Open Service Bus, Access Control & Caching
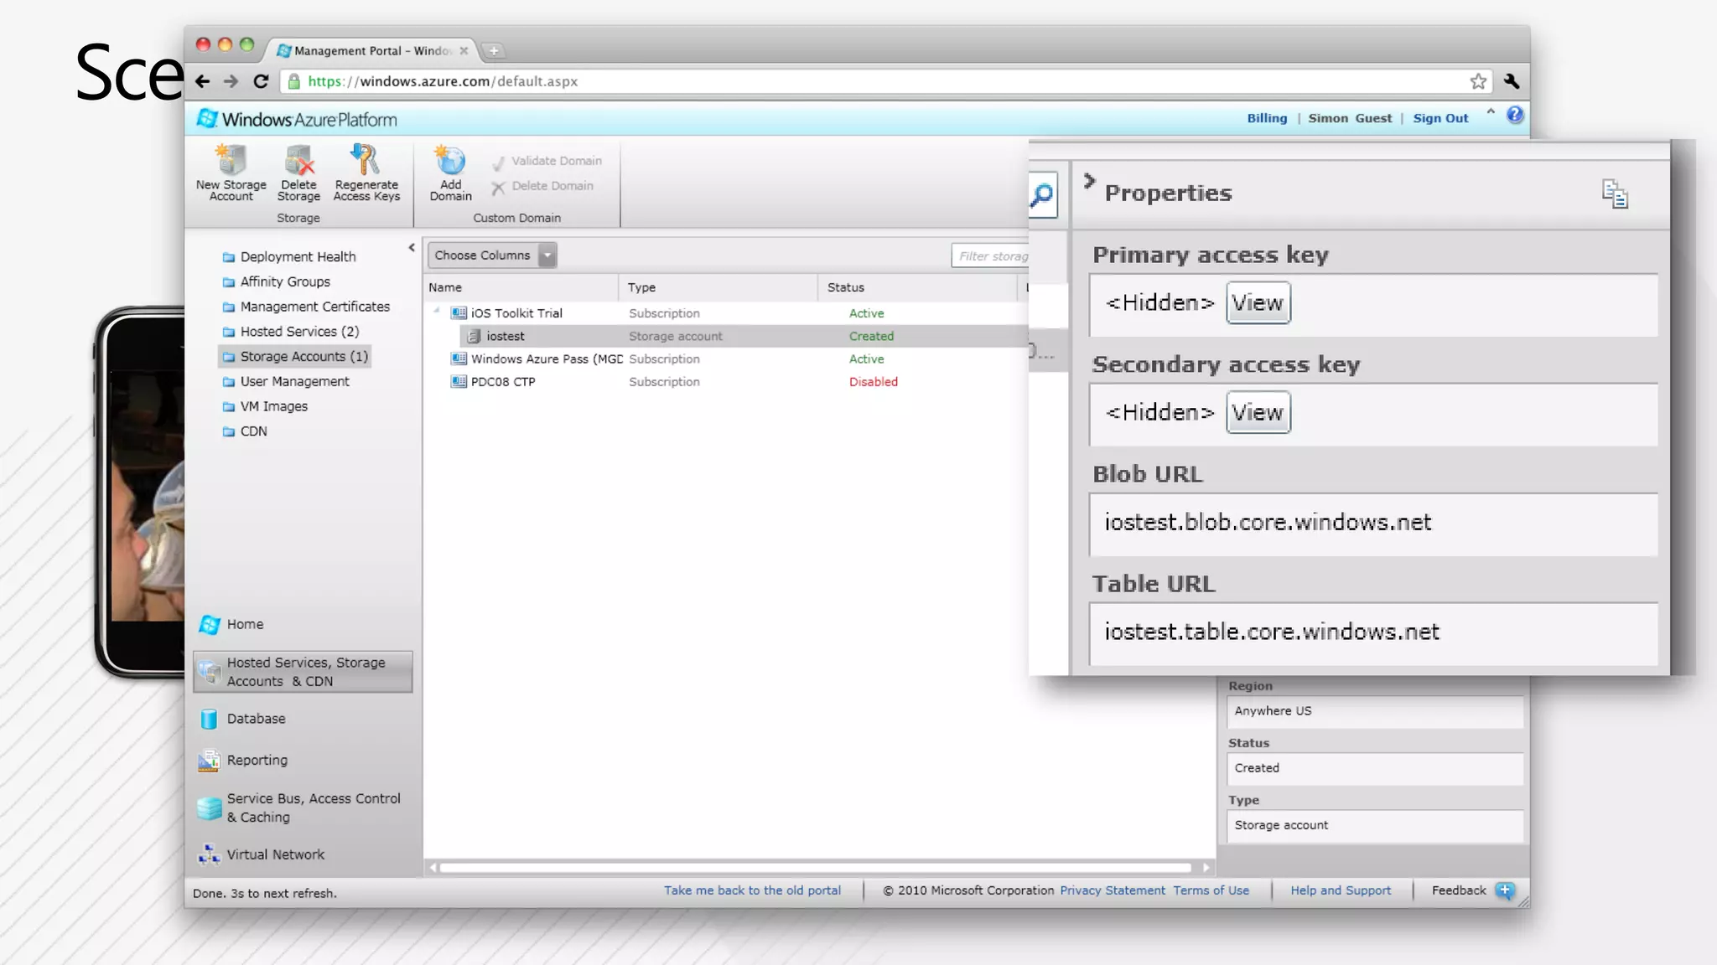 pyautogui.click(x=299, y=808)
